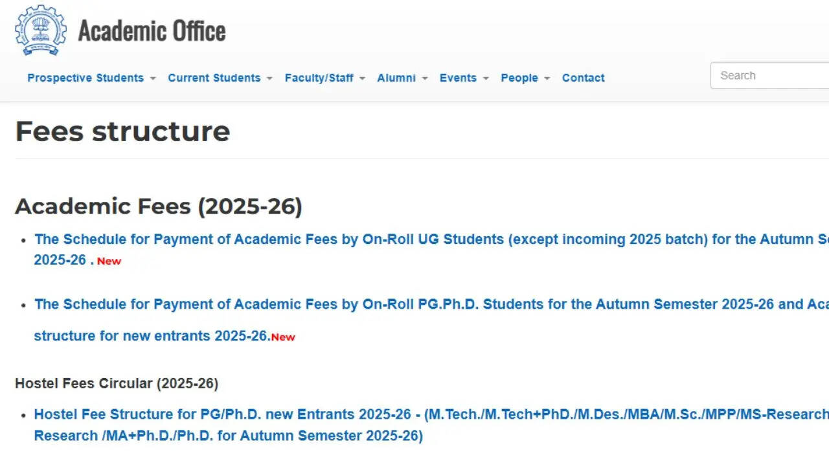Image resolution: width=829 pixels, height=466 pixels.
Task: Open the Events menu
Action: pyautogui.click(x=458, y=78)
